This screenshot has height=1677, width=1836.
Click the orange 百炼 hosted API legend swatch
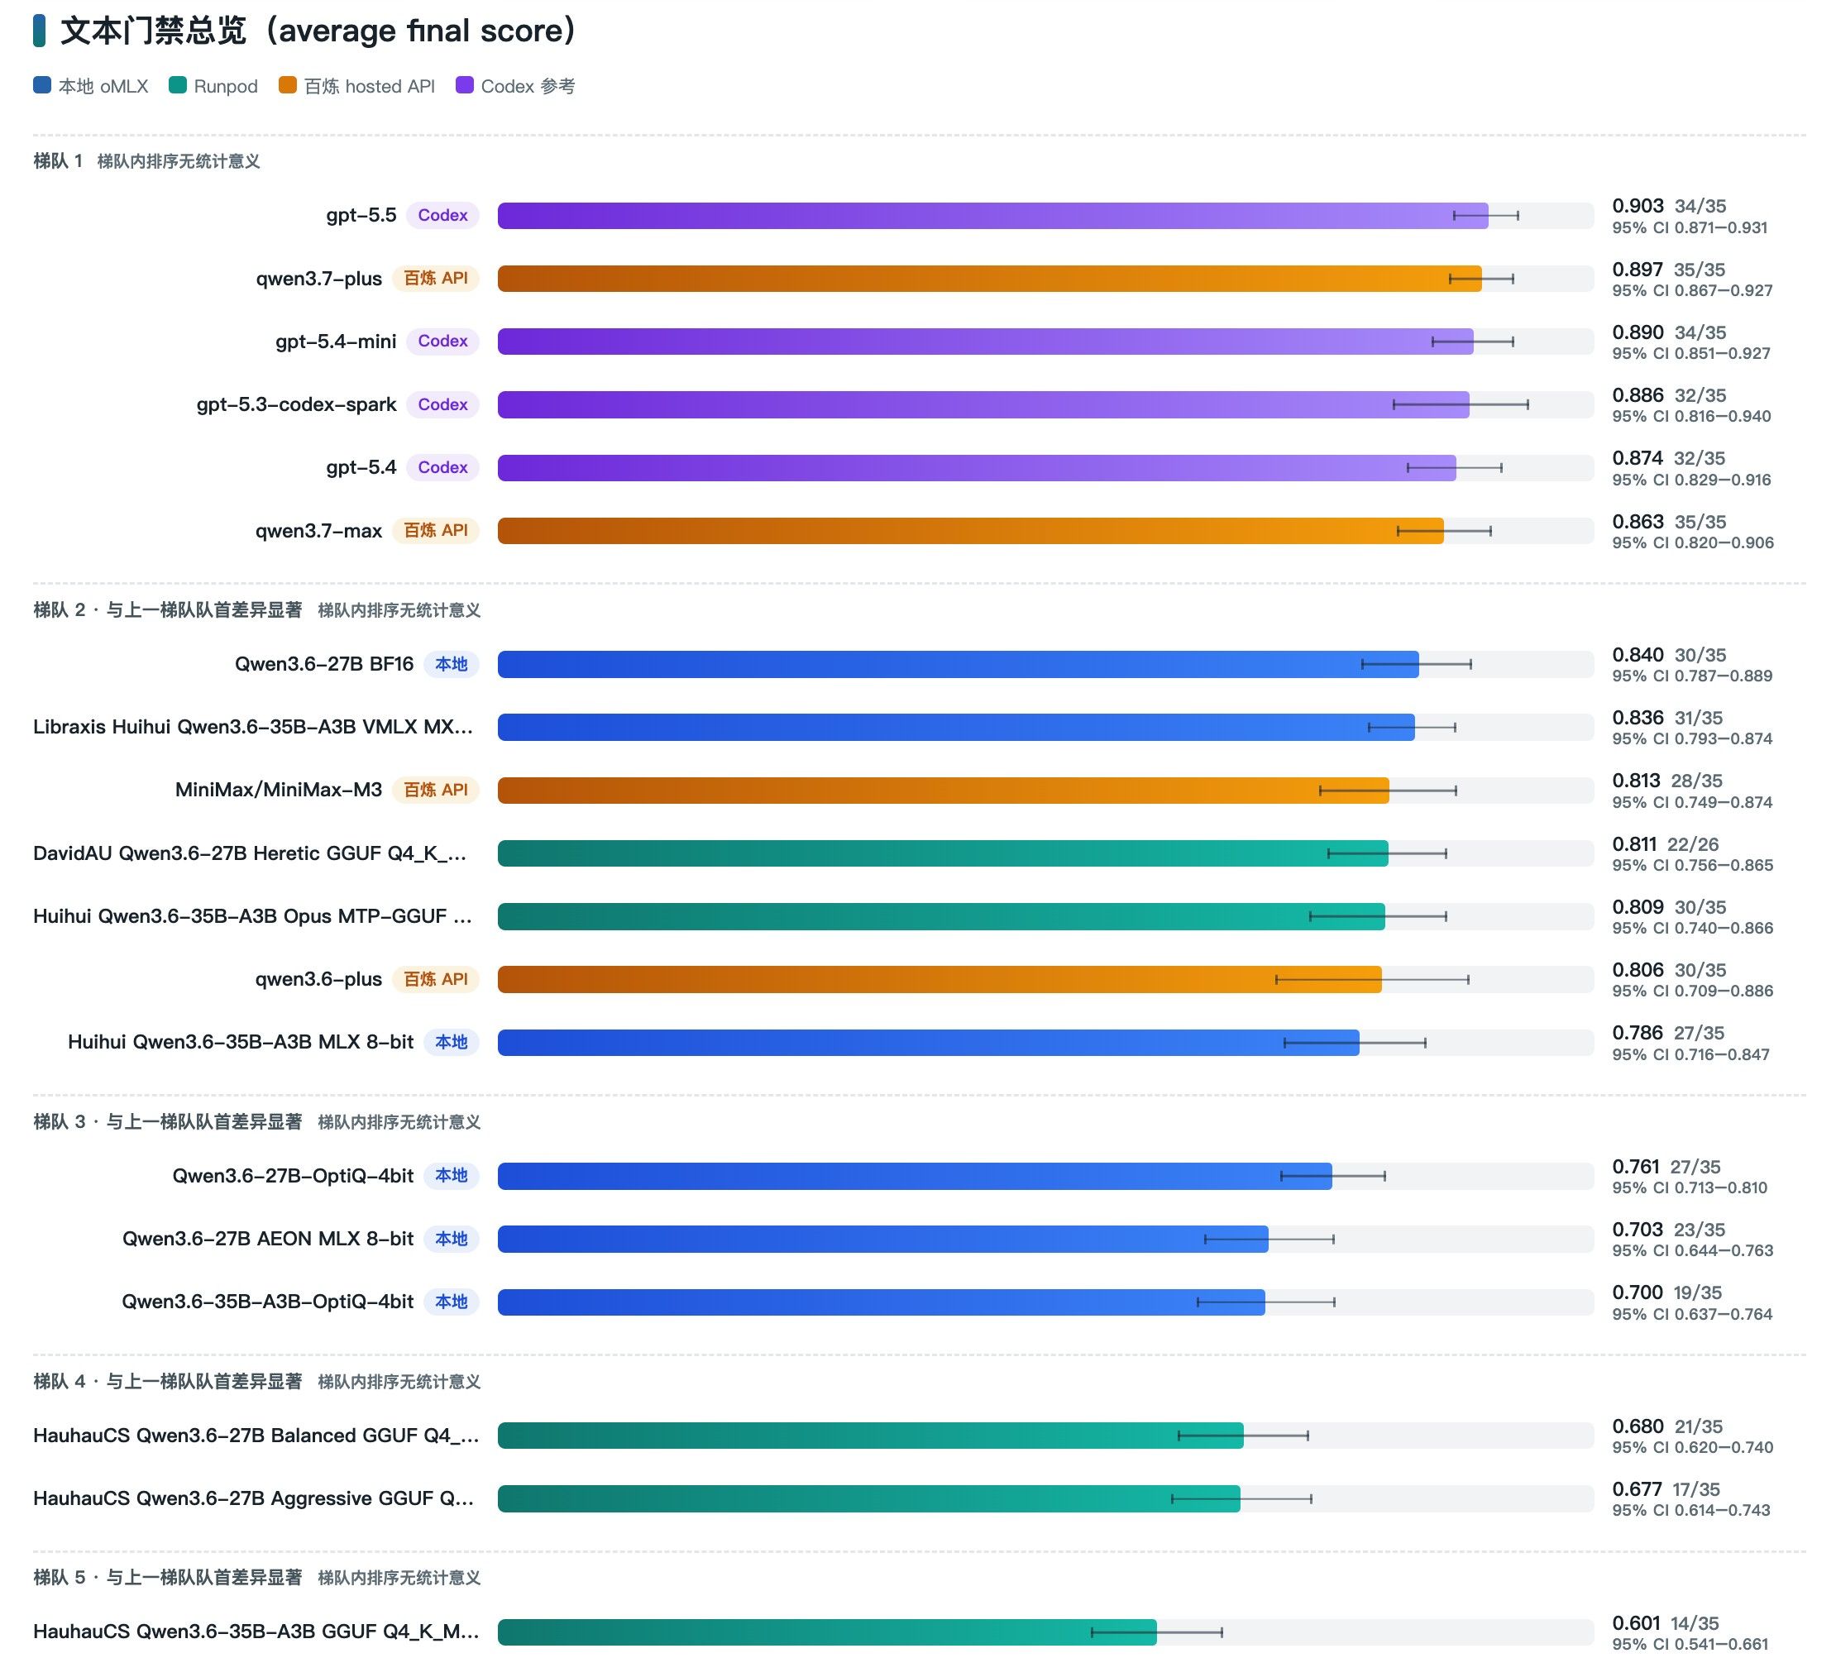click(288, 85)
